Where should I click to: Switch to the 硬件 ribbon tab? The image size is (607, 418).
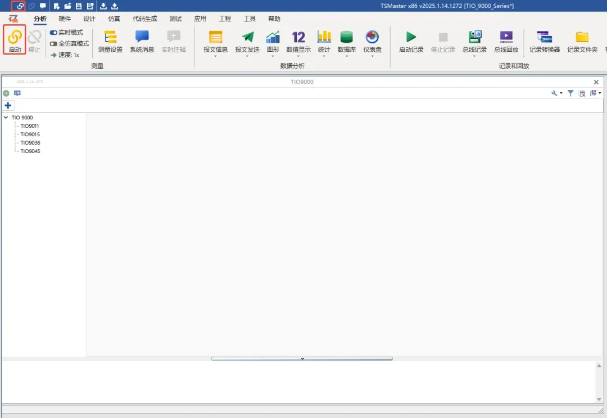point(65,19)
